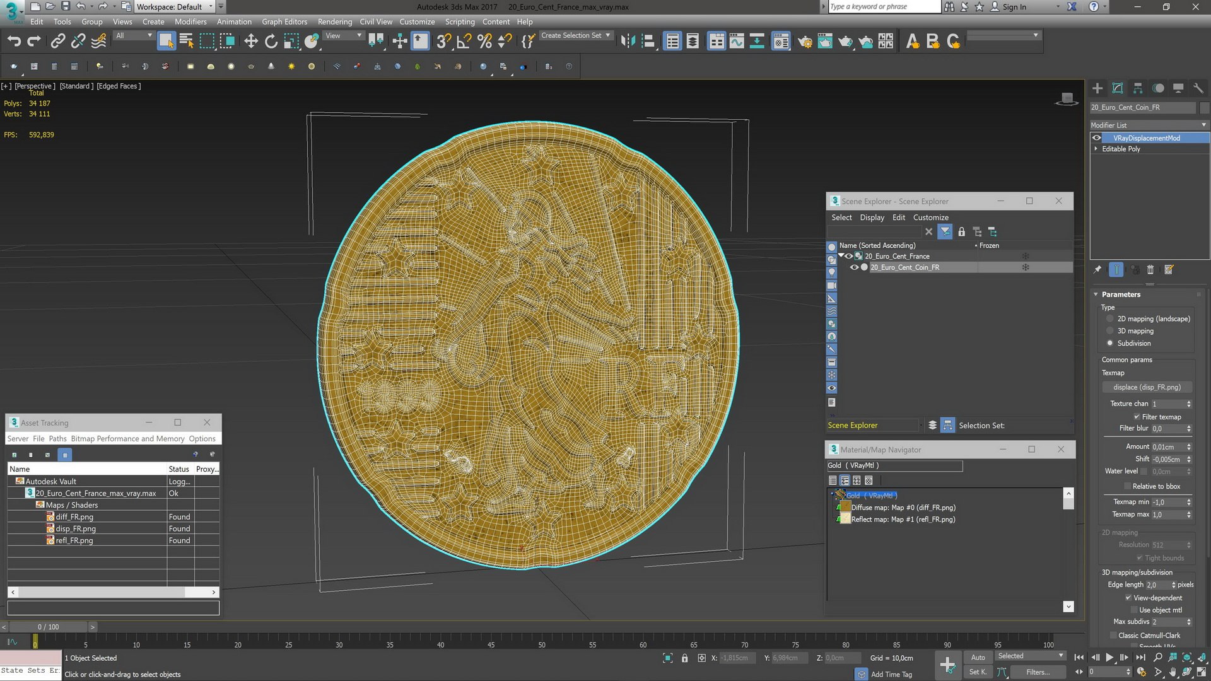
Task: Activate the Select and Move tool
Action: coord(251,42)
